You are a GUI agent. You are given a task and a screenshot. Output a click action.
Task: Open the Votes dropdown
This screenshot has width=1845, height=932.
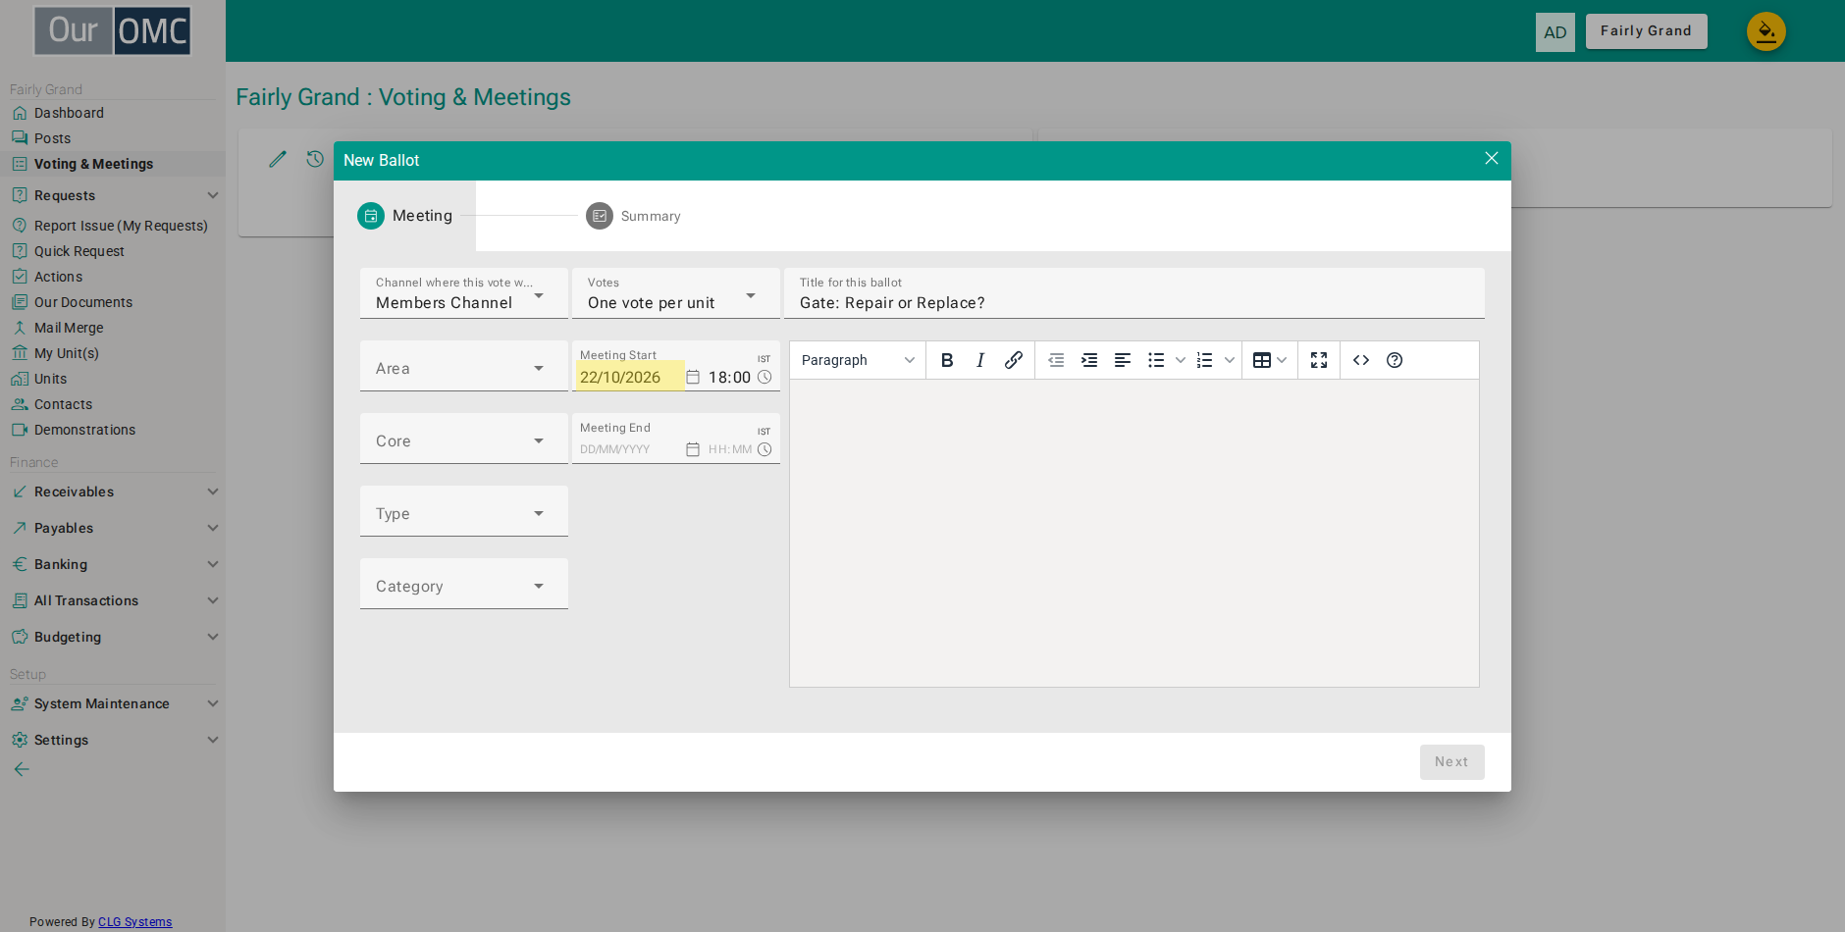coord(676,293)
